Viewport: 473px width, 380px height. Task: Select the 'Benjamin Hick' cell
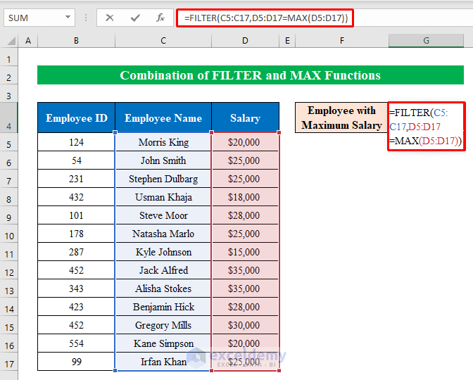[x=163, y=307]
